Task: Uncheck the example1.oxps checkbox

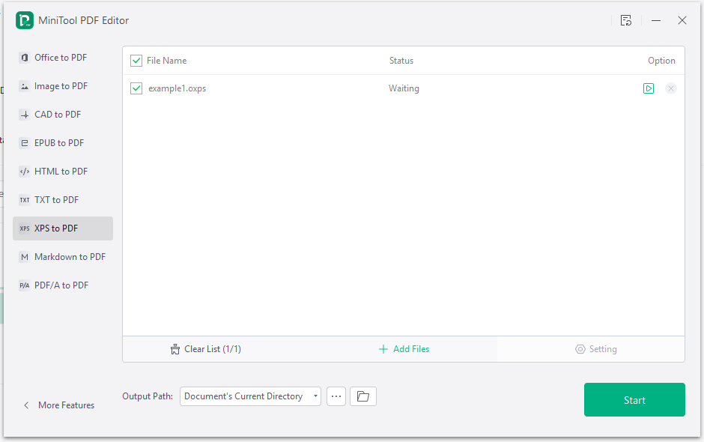Action: 136,88
